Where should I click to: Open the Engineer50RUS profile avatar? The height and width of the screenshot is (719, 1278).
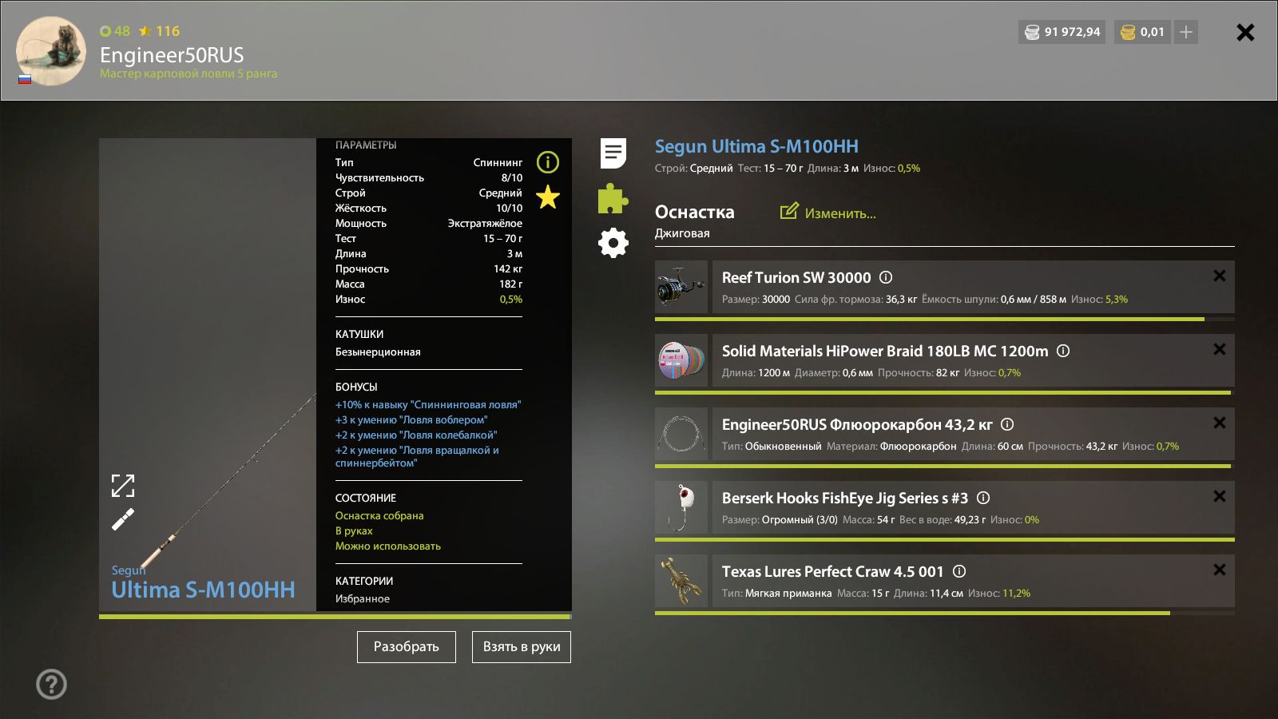click(51, 51)
